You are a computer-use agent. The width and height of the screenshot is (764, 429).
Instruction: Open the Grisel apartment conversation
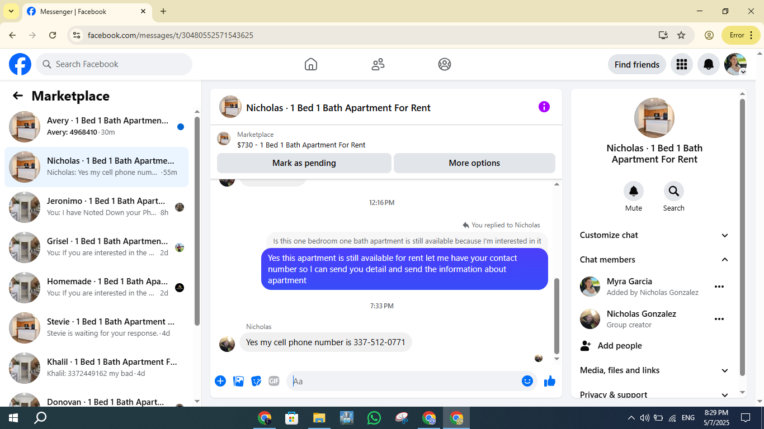[x=96, y=247]
